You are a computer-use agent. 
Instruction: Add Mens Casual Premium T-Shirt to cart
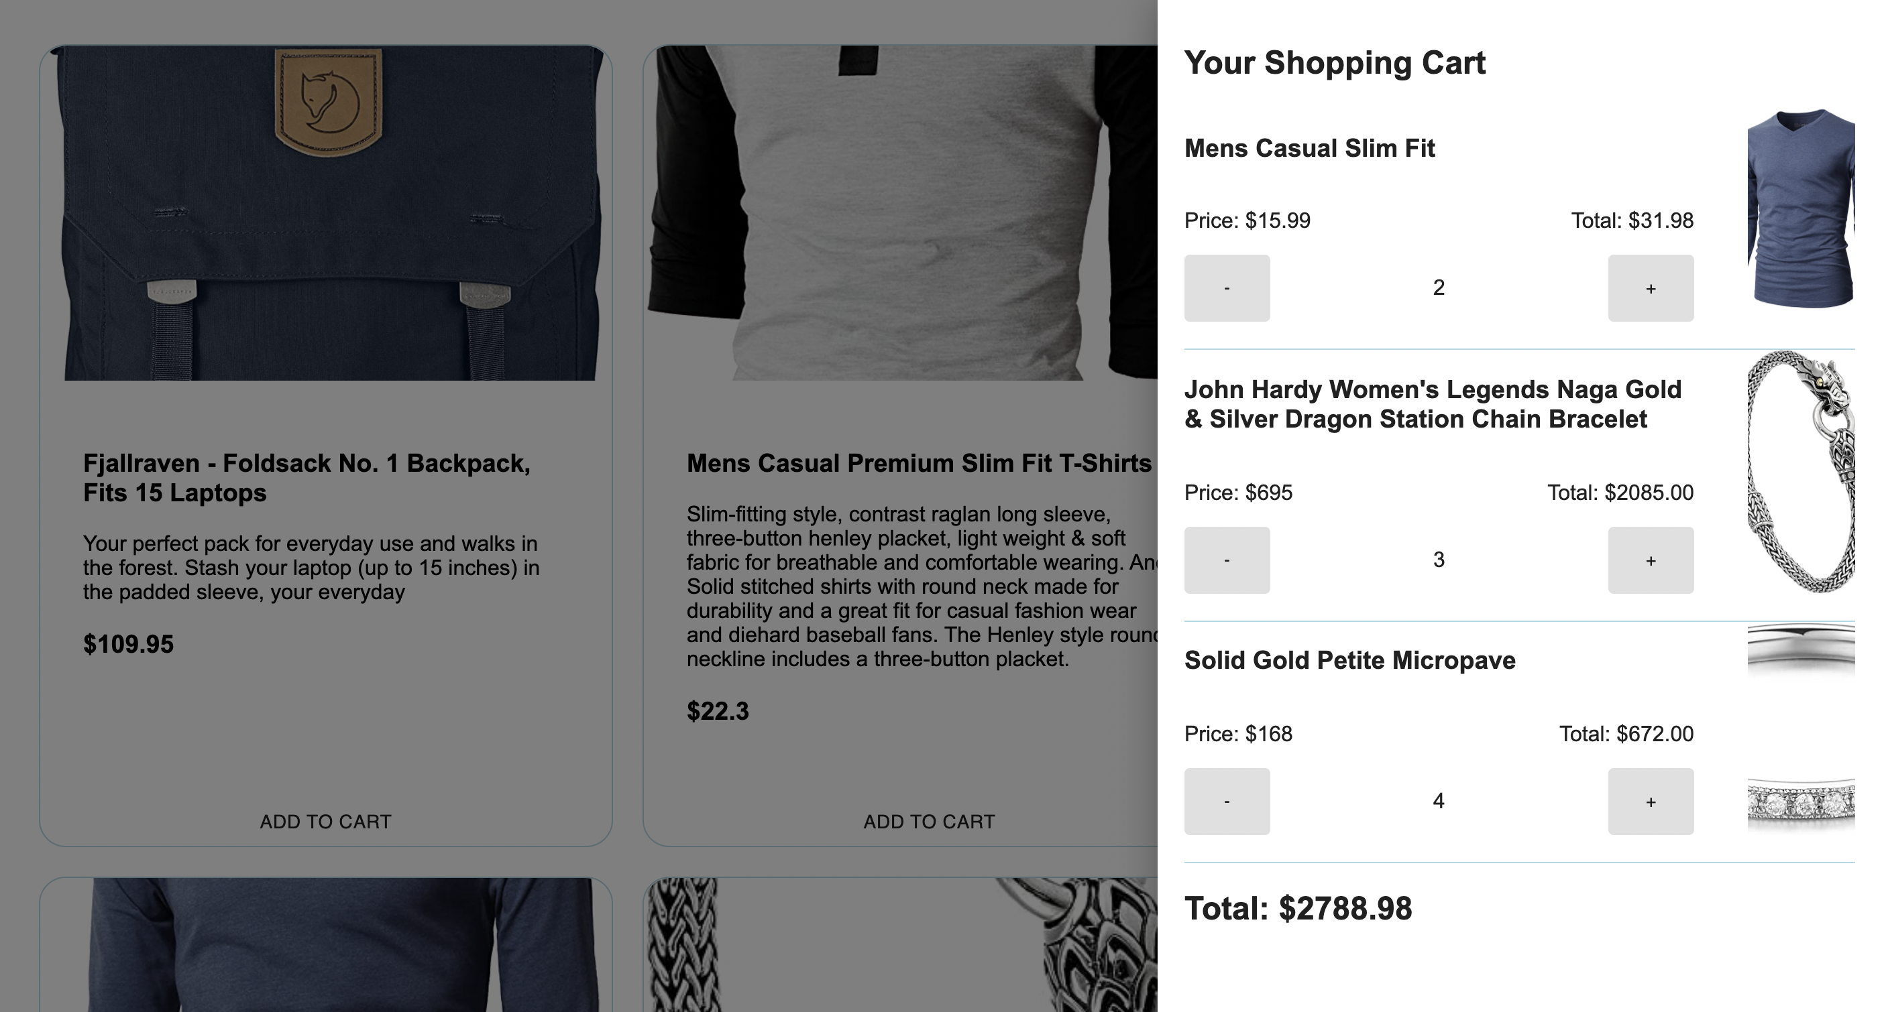(929, 822)
